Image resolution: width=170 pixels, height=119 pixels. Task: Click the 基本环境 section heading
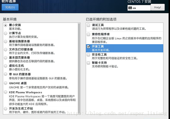(10, 19)
